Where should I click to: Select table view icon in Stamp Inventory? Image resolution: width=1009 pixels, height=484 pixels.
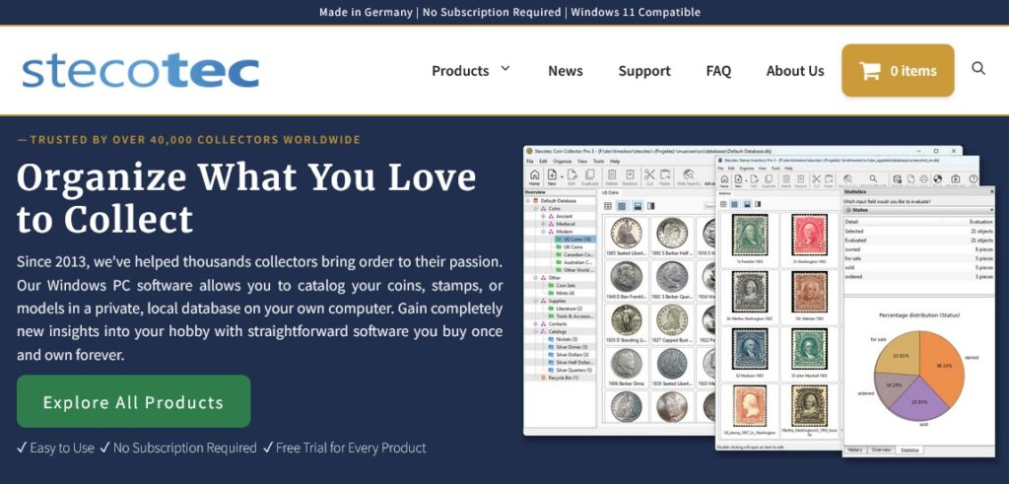coord(723,204)
